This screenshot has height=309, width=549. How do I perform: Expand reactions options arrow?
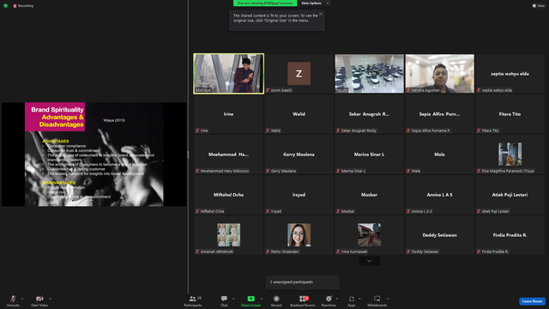tap(337, 299)
